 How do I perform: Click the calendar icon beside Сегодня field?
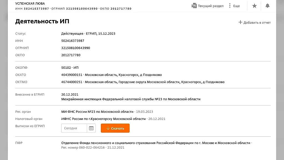(91, 128)
